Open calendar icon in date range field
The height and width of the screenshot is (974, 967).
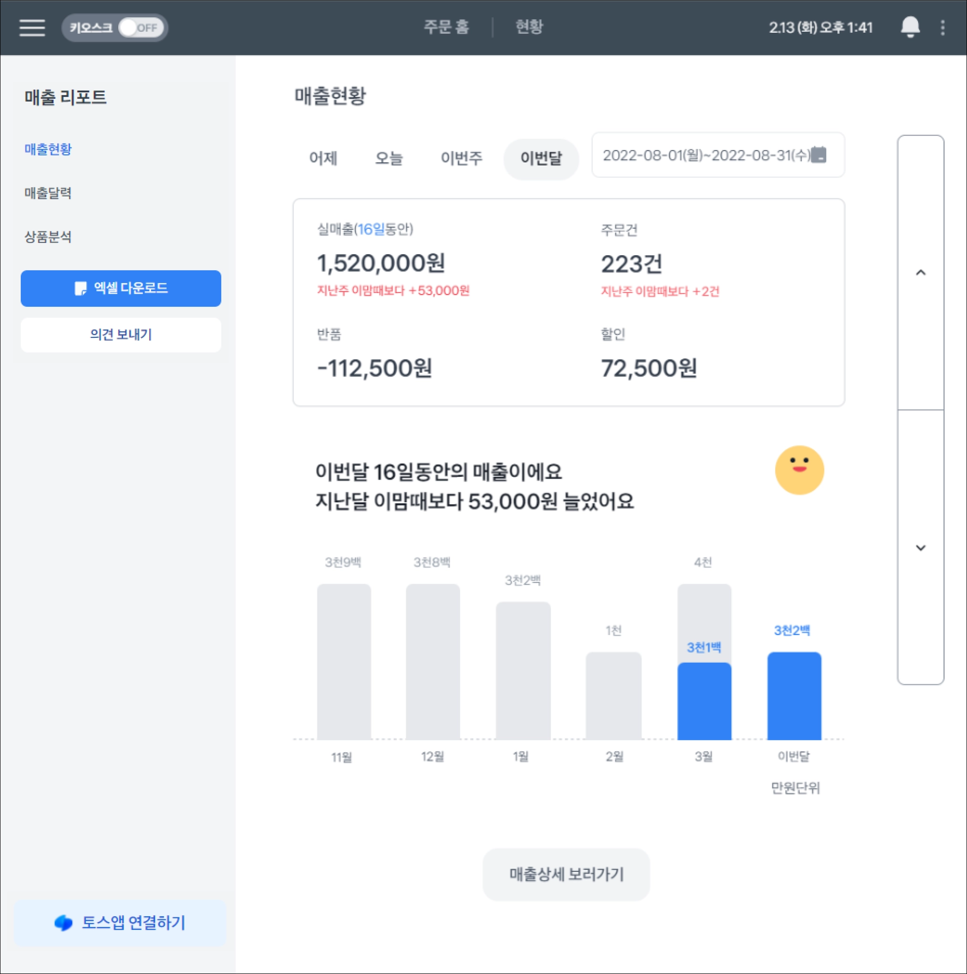[x=819, y=155]
